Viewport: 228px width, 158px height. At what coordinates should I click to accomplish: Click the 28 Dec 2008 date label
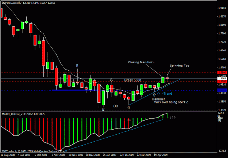(x=93, y=155)
